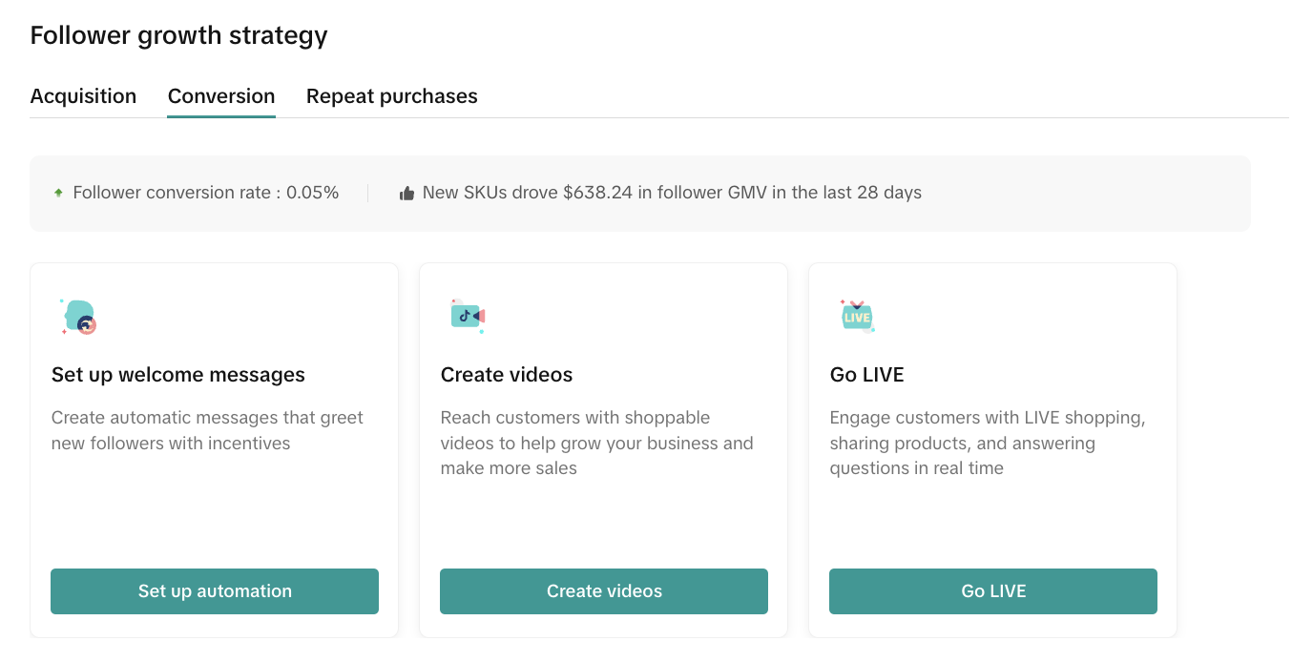Click the welcome messages card icon
Viewport: 1313px width, 662px height.
(79, 317)
